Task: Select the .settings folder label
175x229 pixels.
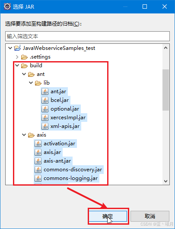Action: pos(40,57)
